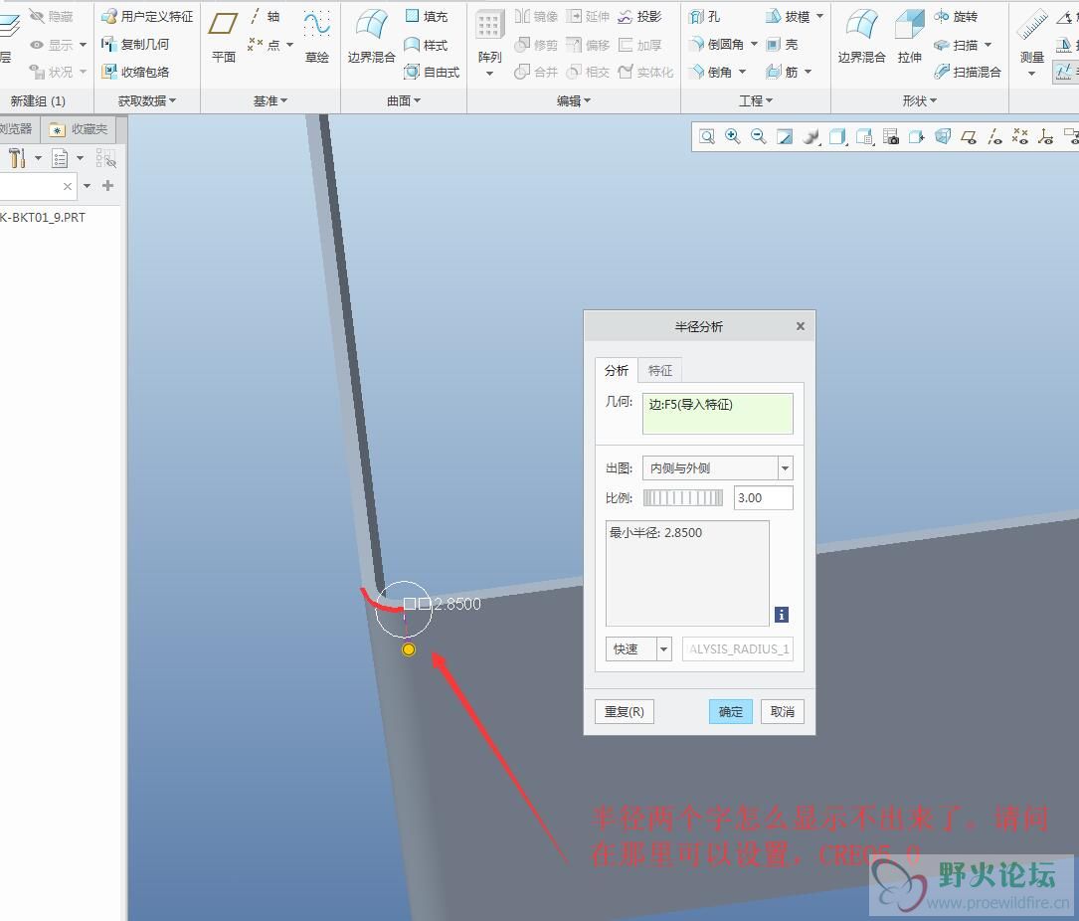Open the Favorites (收藏夹) tab
This screenshot has width=1079, height=921.
pos(80,129)
